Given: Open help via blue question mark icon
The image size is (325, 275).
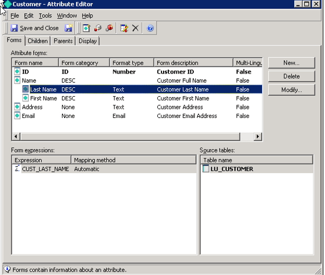Looking at the screenshot, I should [x=150, y=28].
